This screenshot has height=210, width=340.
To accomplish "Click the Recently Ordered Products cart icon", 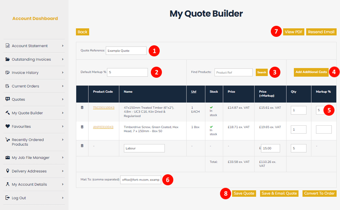I will point(8,140).
